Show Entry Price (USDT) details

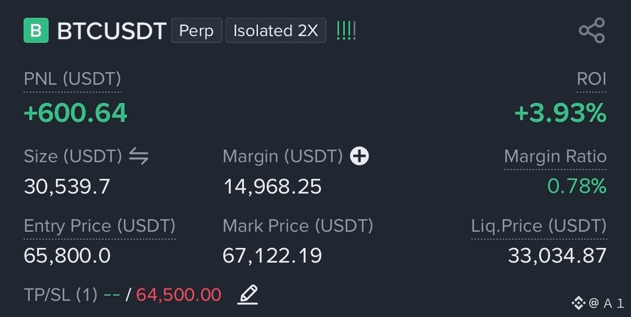[x=100, y=226]
